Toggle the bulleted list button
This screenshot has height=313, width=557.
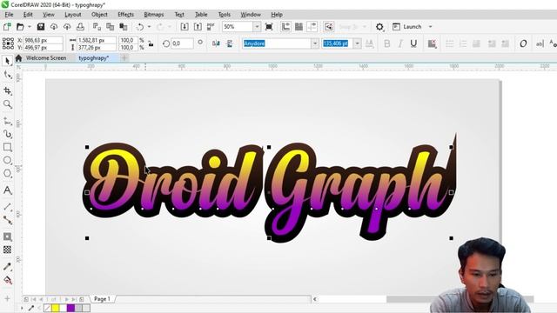[x=450, y=43]
